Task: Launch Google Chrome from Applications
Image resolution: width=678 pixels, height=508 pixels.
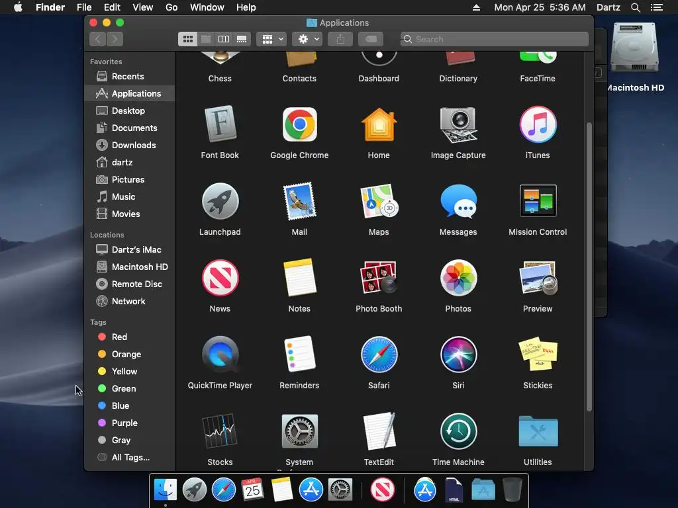Action: (x=299, y=124)
